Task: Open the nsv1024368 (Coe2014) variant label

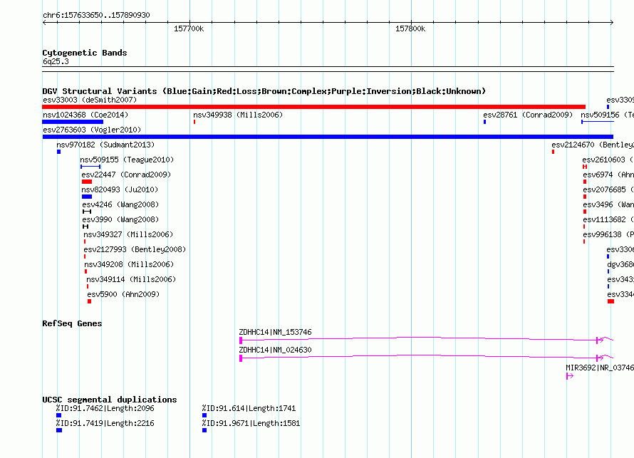Action: click(x=85, y=115)
